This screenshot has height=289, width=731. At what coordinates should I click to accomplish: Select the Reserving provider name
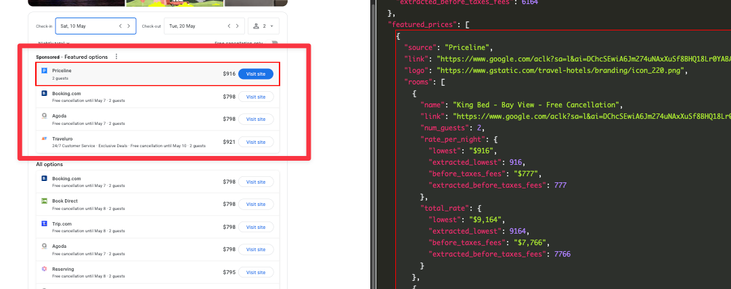tap(63, 269)
